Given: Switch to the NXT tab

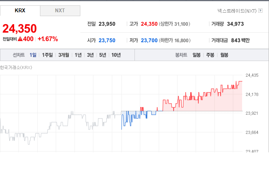Looking at the screenshot, I should pos(60,11).
